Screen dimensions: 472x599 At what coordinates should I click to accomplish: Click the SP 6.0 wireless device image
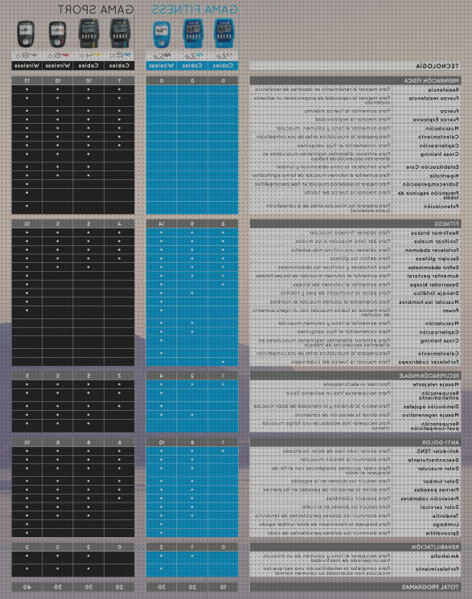(58, 34)
